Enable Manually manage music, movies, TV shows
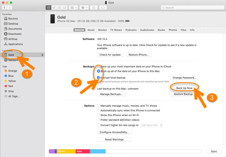Screen dimensions: 226x157 point(98,106)
